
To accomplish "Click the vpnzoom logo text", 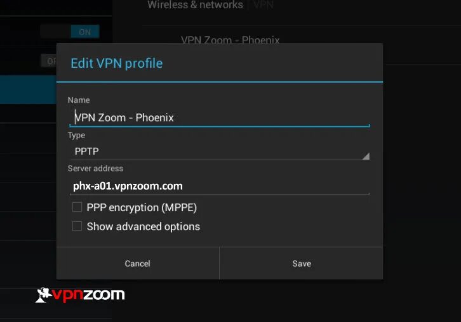I will pyautogui.click(x=88, y=295).
